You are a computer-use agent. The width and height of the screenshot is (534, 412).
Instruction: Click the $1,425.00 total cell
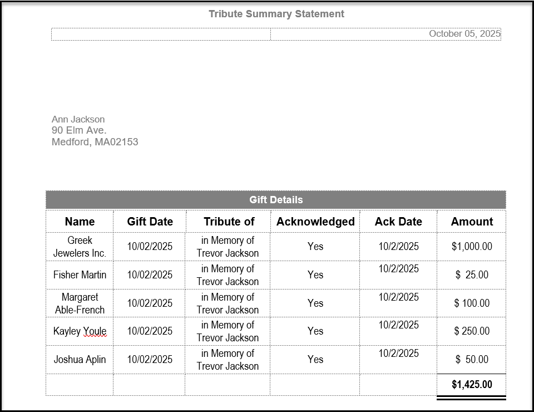coord(472,385)
